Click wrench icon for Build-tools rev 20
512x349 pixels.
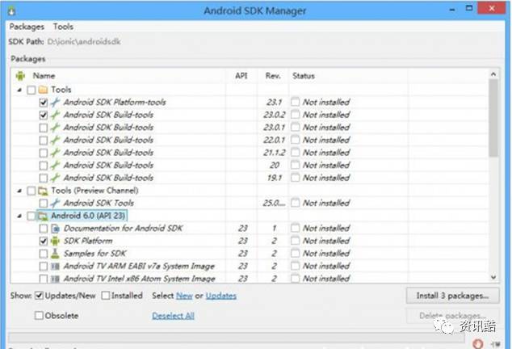pyautogui.click(x=55, y=165)
